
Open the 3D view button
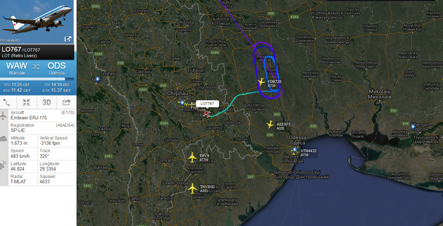point(47,102)
